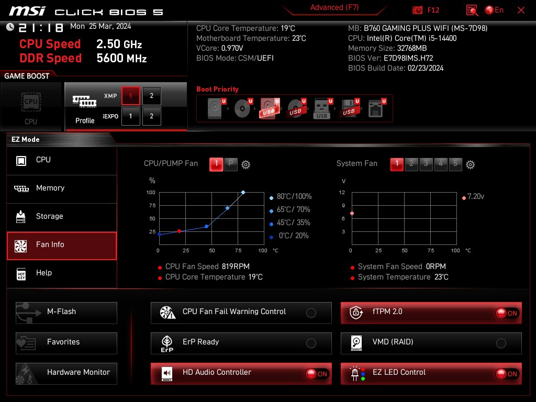Viewport: 536px width, 402px height.
Task: Click the Fan Info fan sidebar icon
Action: 20,246
